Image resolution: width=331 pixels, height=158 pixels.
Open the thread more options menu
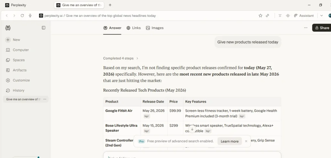[306, 28]
